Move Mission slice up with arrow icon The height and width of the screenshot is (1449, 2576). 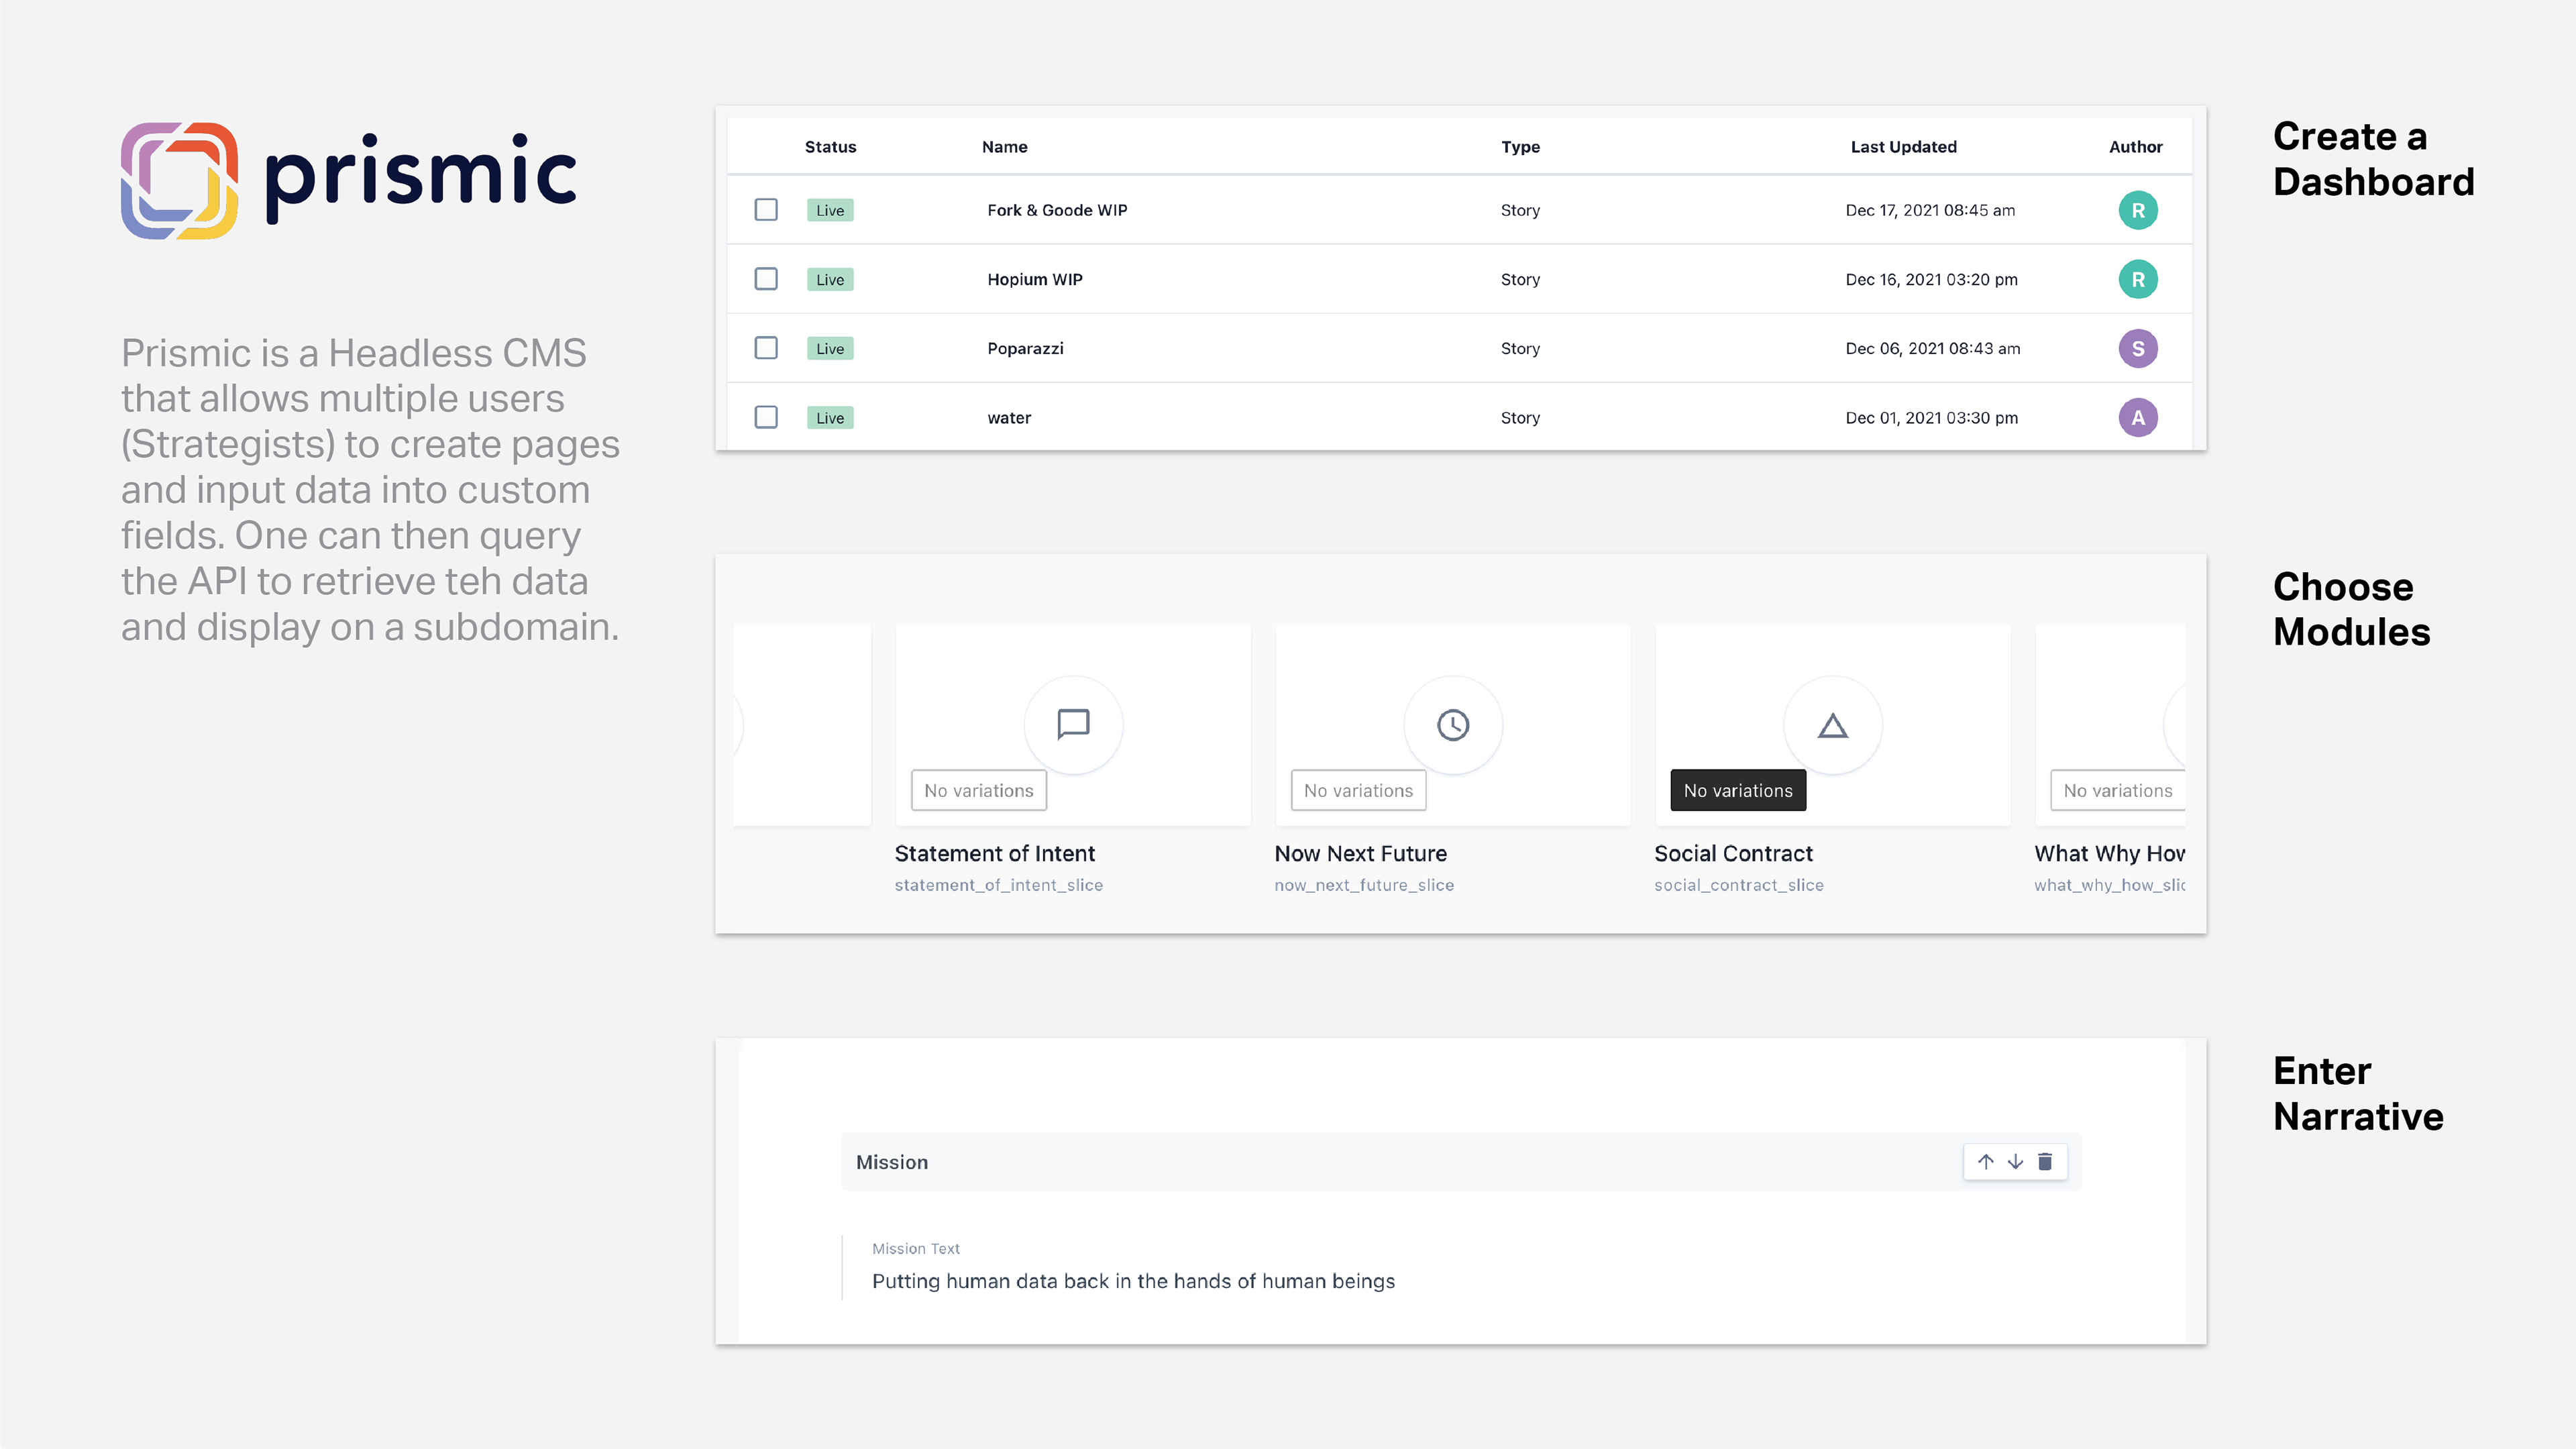coord(1986,1161)
